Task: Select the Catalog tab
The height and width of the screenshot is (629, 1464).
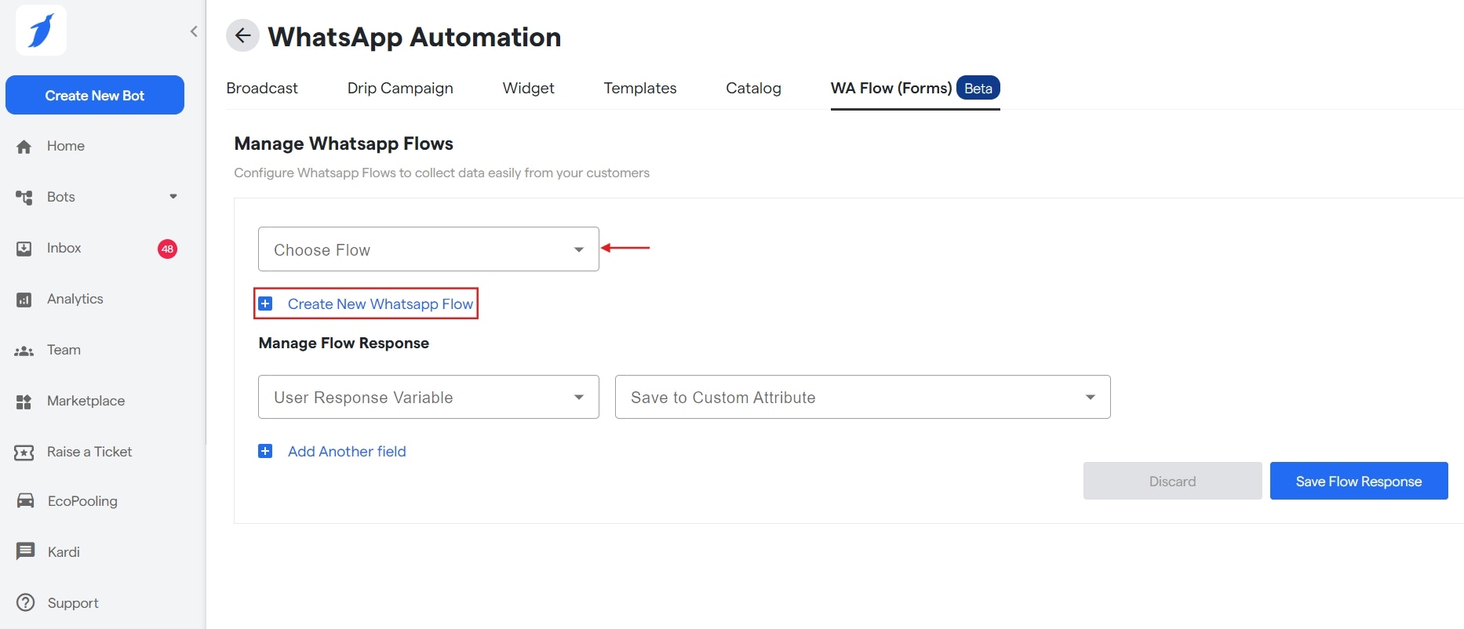Action: (x=753, y=88)
